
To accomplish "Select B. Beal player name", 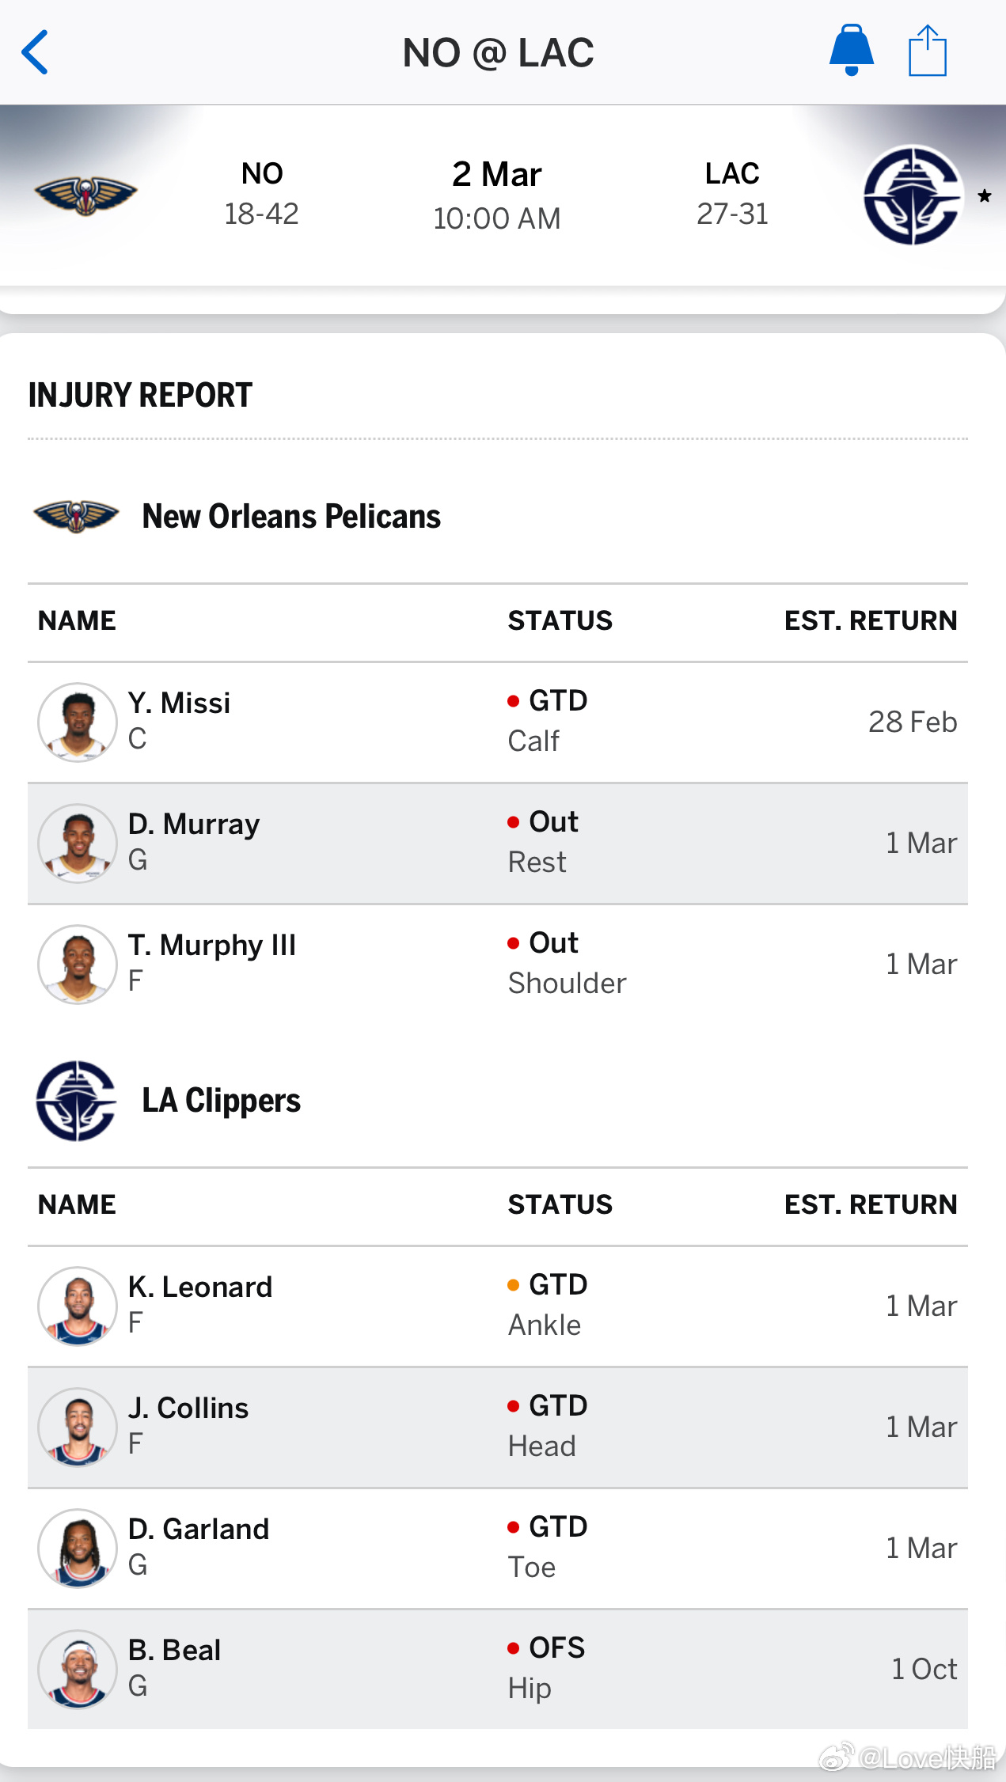I will pyautogui.click(x=175, y=1650).
